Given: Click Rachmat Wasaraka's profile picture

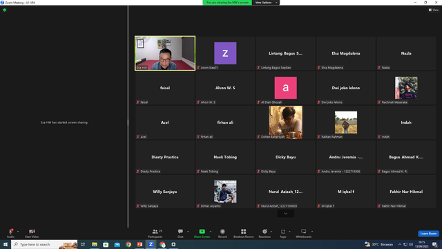Looking at the screenshot, I should 406,88.
